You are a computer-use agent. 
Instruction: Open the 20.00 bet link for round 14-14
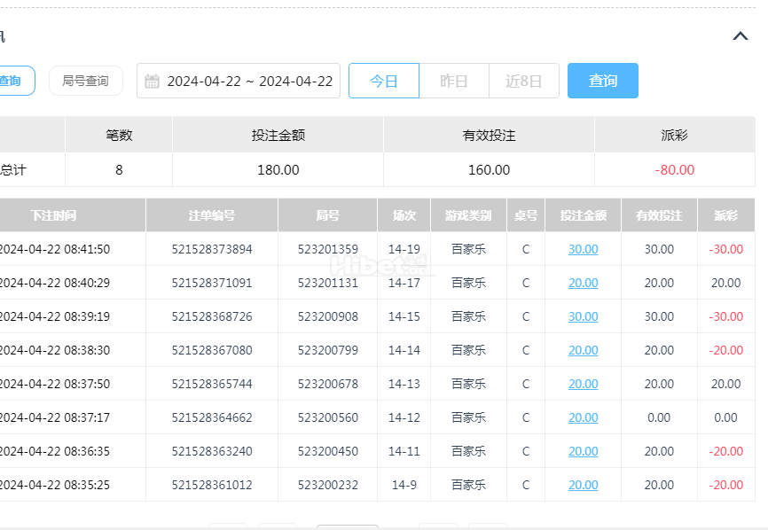click(x=583, y=350)
